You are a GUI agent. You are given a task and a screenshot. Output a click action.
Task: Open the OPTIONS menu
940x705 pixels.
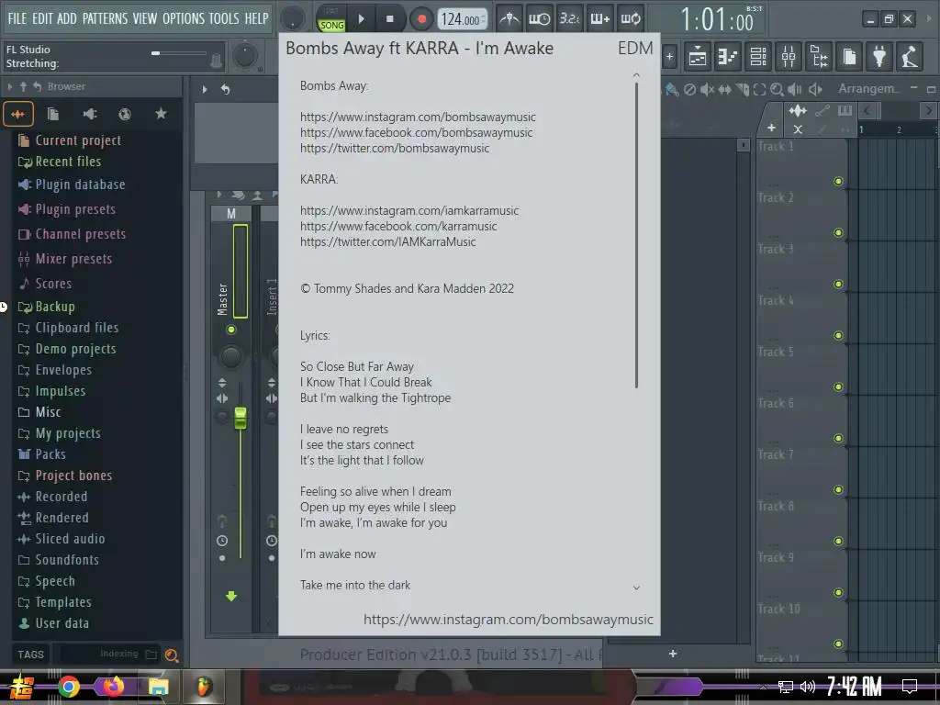184,18
